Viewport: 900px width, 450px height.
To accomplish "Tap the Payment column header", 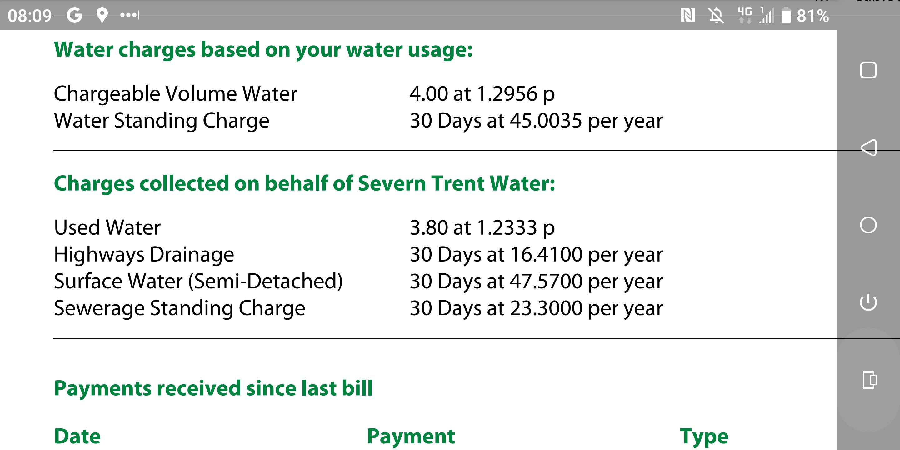I will coord(411,436).
